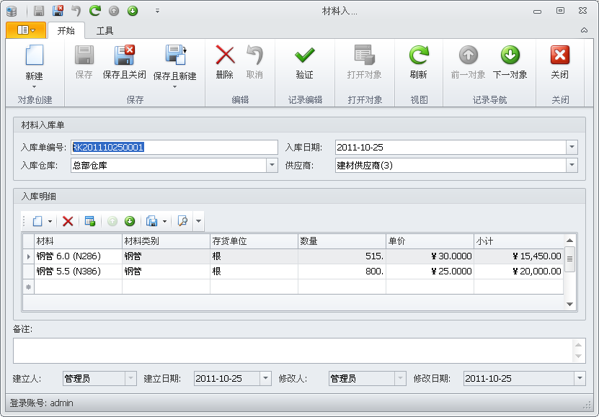
Task: Click the database application icon in title bar
Action: coord(12,11)
